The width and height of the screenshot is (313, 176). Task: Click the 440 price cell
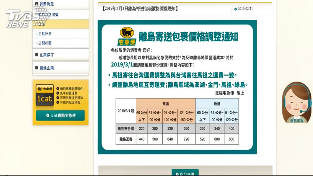point(142,139)
